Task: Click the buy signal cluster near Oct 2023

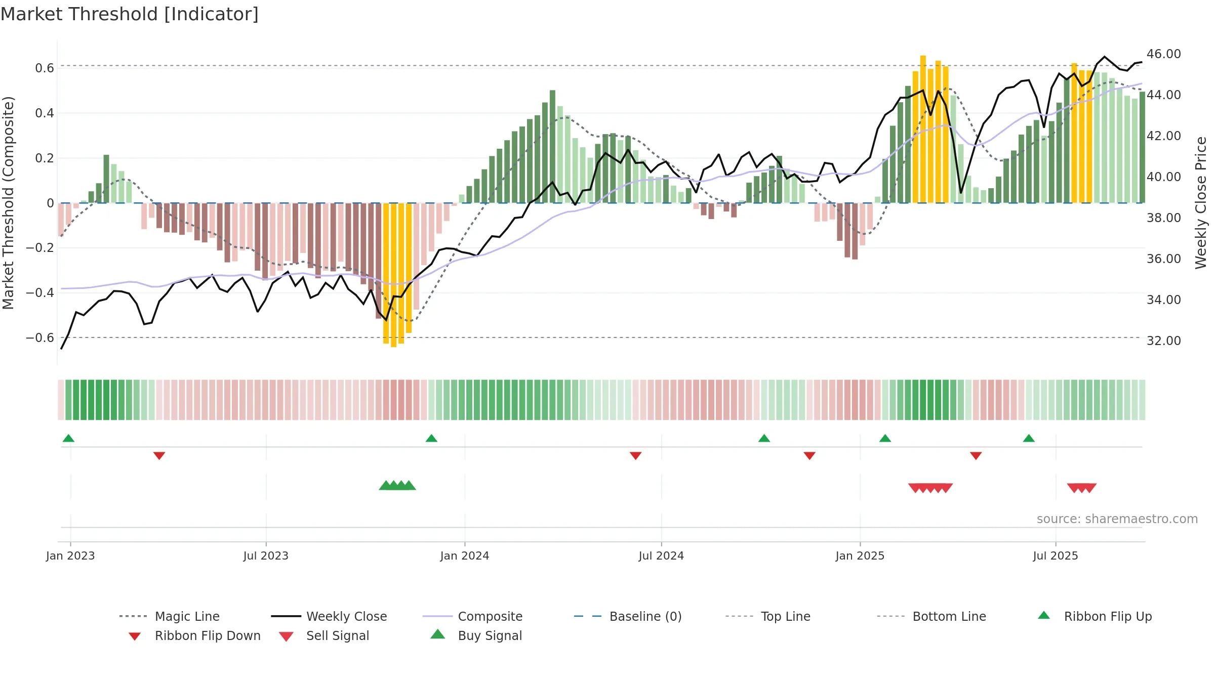Action: pos(397,485)
